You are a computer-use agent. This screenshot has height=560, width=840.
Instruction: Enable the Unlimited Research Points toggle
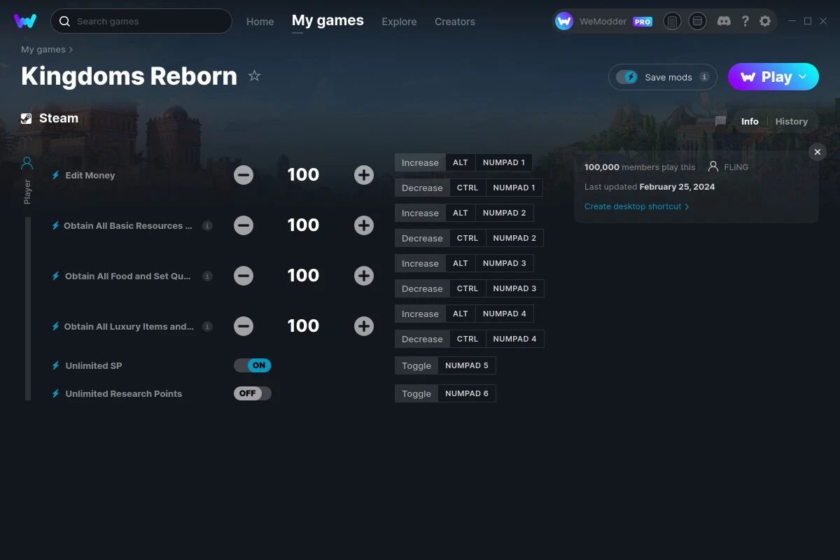coord(253,393)
